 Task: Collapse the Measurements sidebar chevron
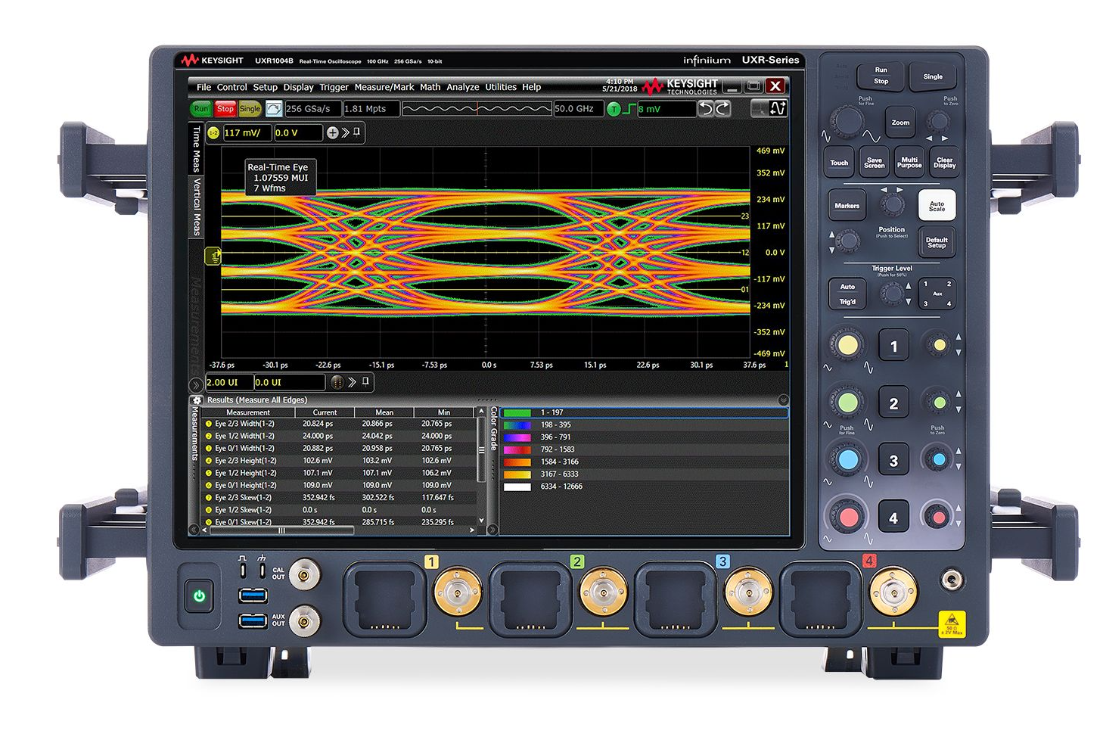pyautogui.click(x=195, y=385)
